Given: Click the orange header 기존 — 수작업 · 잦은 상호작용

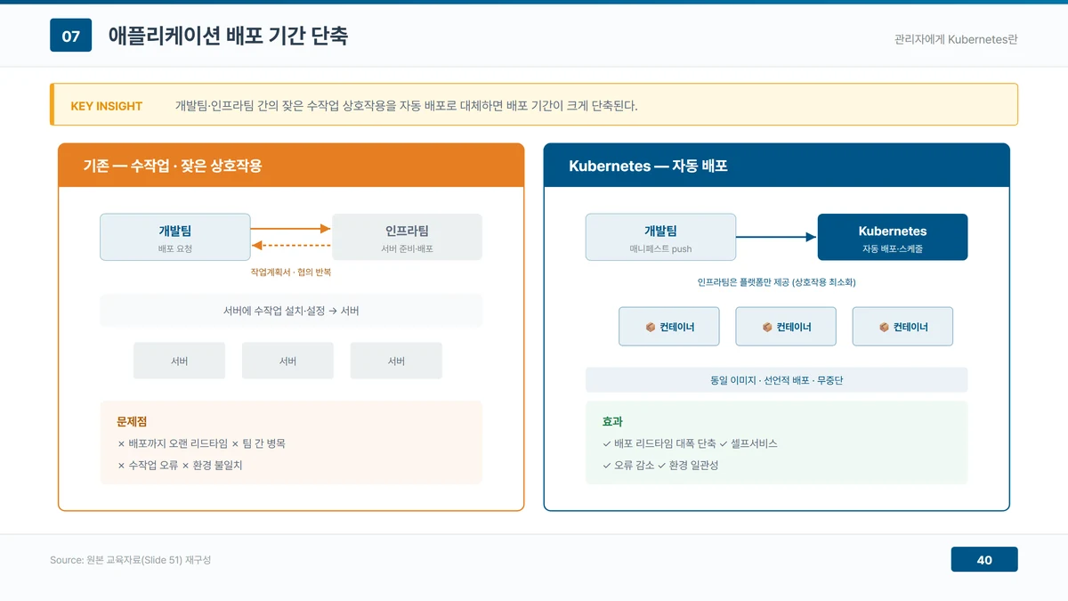Looking at the screenshot, I should click(291, 166).
